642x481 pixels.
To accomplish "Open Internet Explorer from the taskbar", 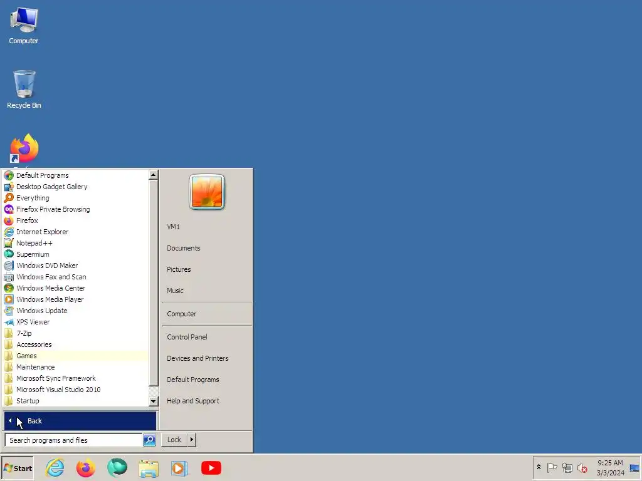I will [x=55, y=468].
